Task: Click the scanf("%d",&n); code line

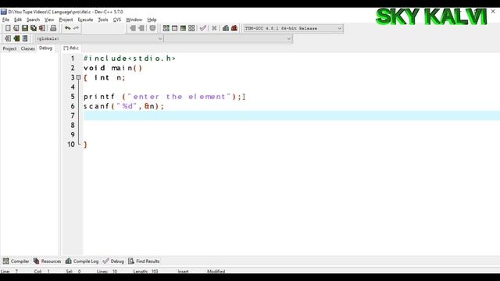Action: tap(123, 106)
